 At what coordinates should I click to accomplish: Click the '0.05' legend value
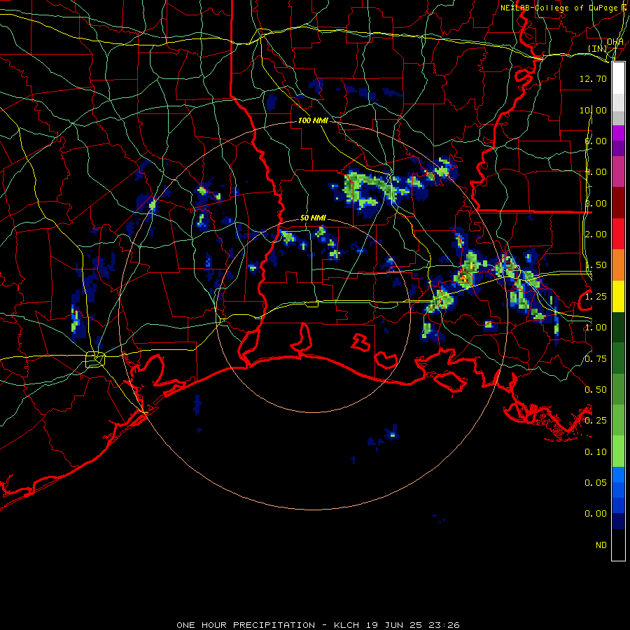click(x=596, y=482)
